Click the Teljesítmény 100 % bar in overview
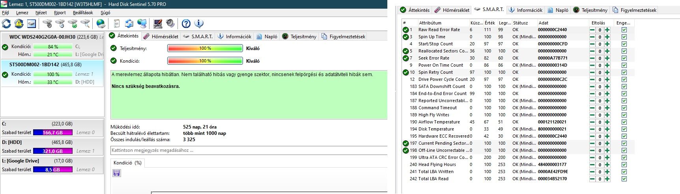This screenshot has height=194, width=680. click(205, 48)
